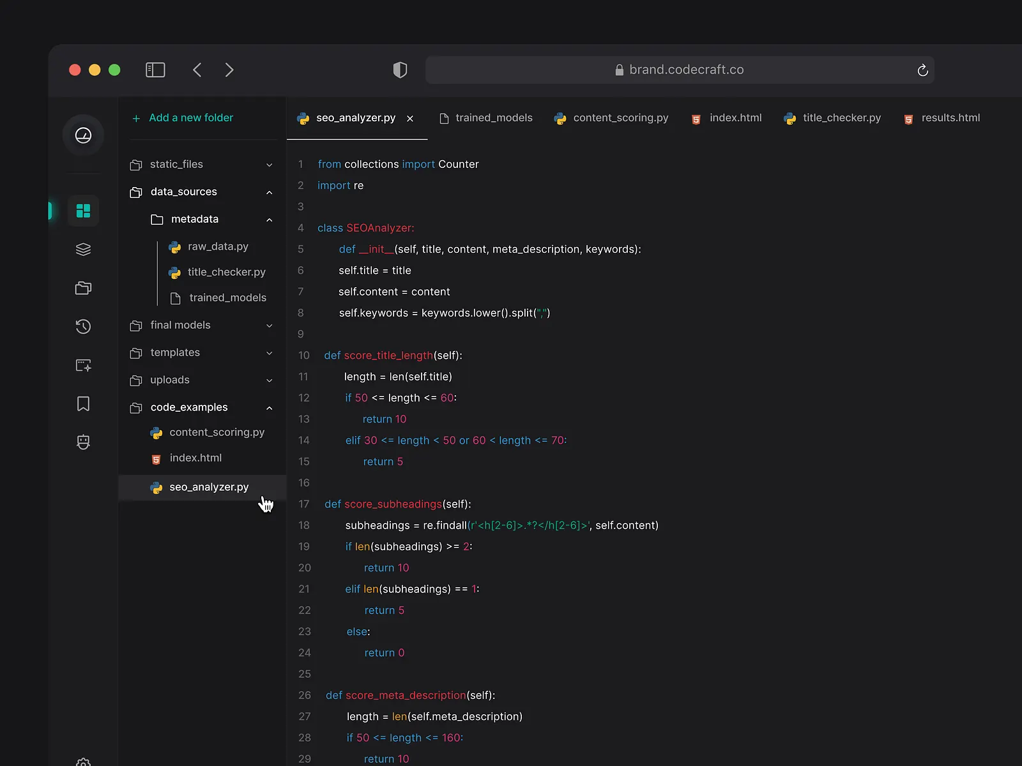
Task: Reload the page with refresh button
Action: 922,70
